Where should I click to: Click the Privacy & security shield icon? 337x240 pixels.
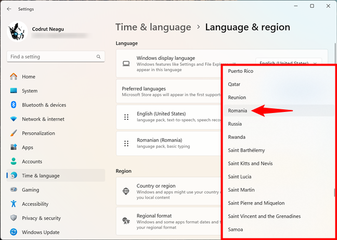tap(14, 218)
